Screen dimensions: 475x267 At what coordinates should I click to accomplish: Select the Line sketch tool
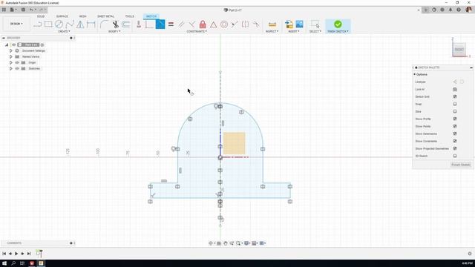point(38,24)
